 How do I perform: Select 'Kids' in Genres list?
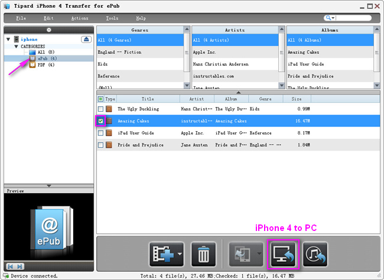(140, 64)
